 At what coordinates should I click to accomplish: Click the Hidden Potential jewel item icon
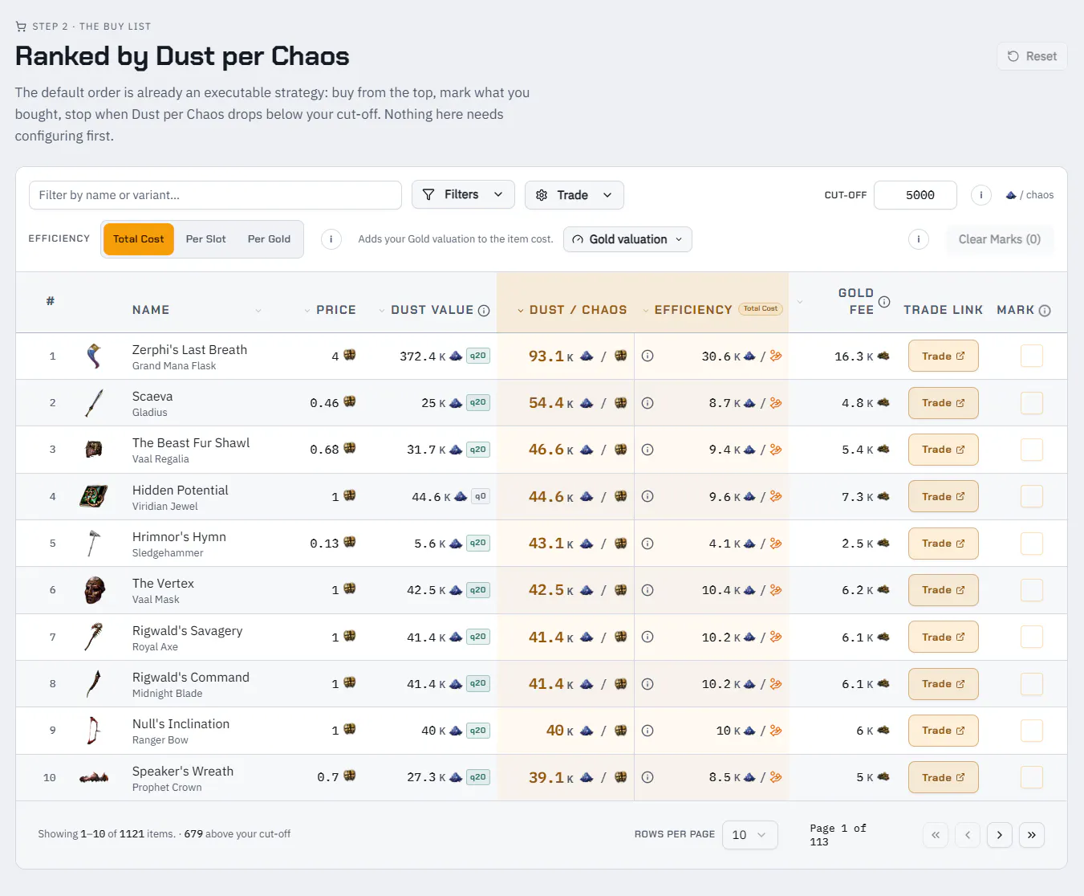pos(94,496)
